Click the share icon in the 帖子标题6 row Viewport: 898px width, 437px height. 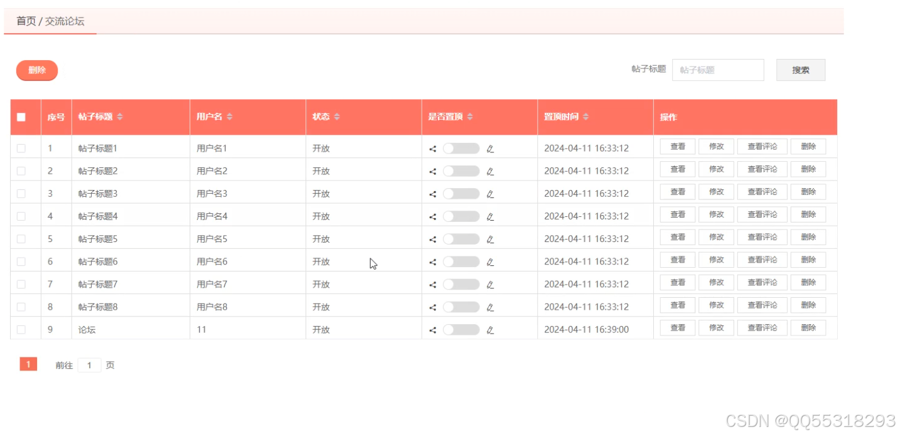[x=432, y=261]
